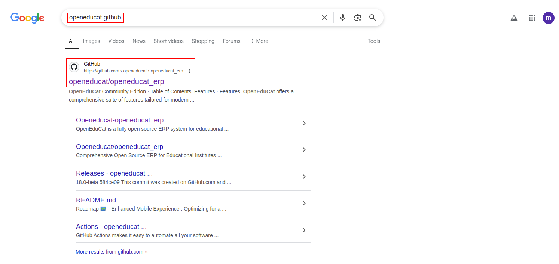This screenshot has height=264, width=559.
Task: Start voice search with microphone icon
Action: pyautogui.click(x=342, y=18)
